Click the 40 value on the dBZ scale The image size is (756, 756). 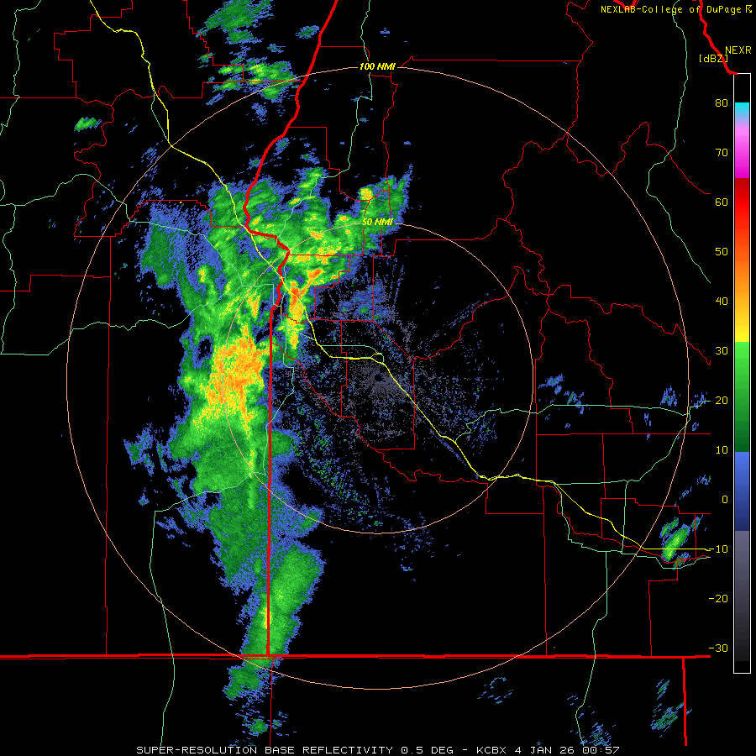pyautogui.click(x=722, y=302)
